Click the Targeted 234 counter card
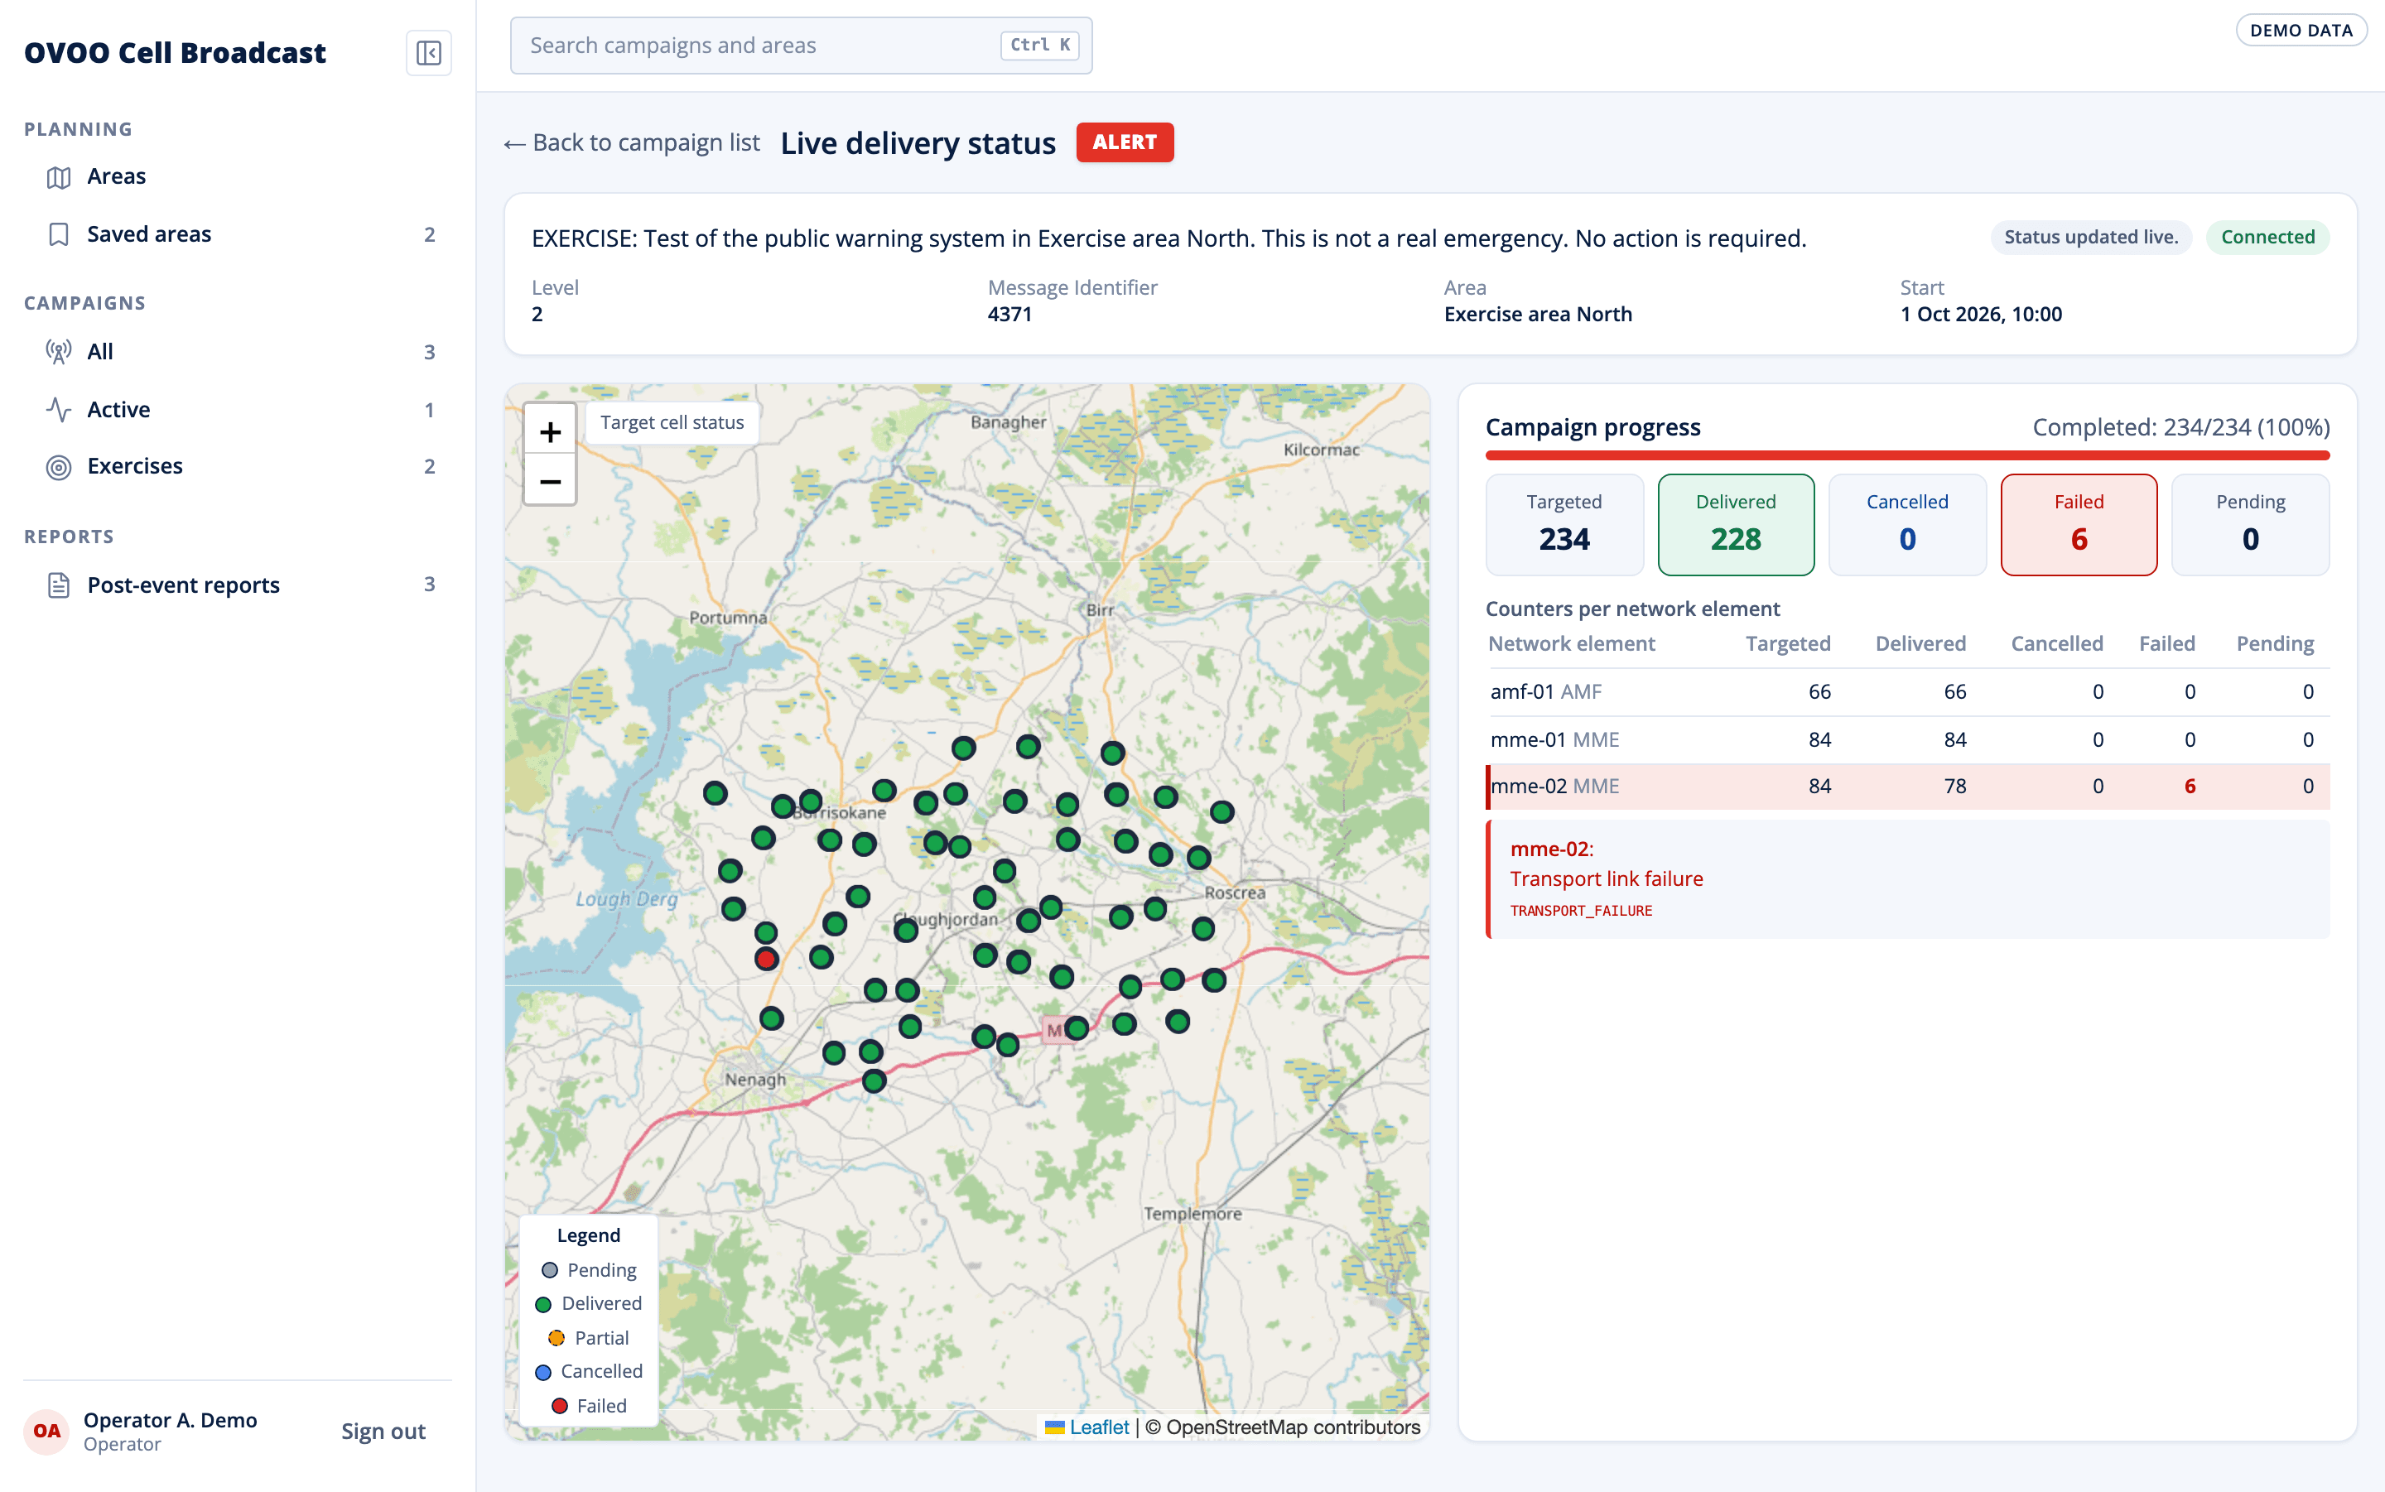 tap(1564, 525)
